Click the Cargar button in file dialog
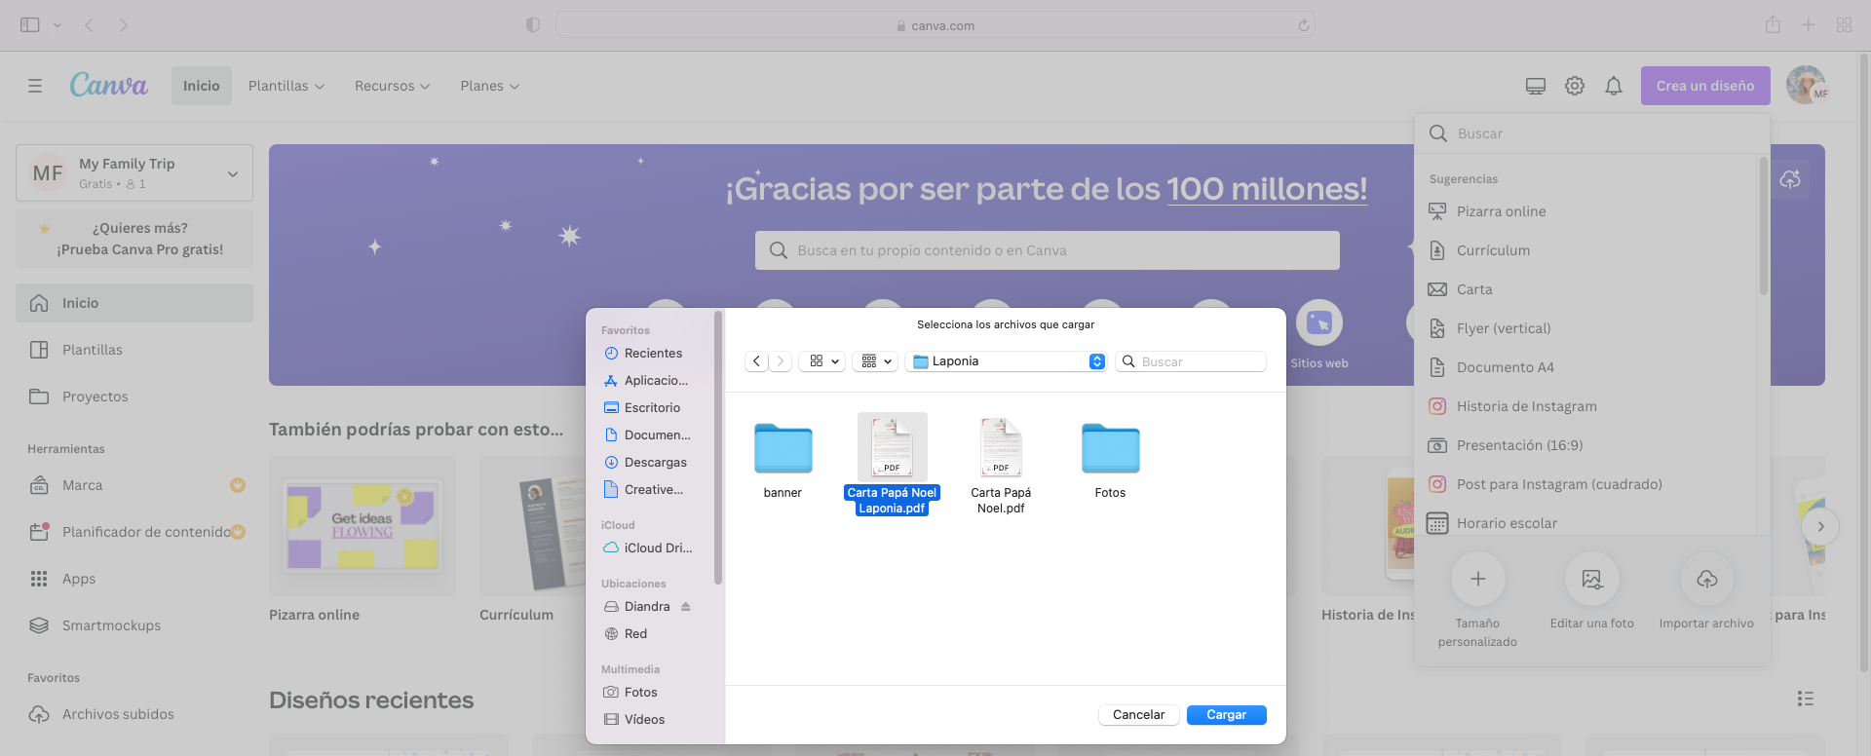 (1226, 715)
